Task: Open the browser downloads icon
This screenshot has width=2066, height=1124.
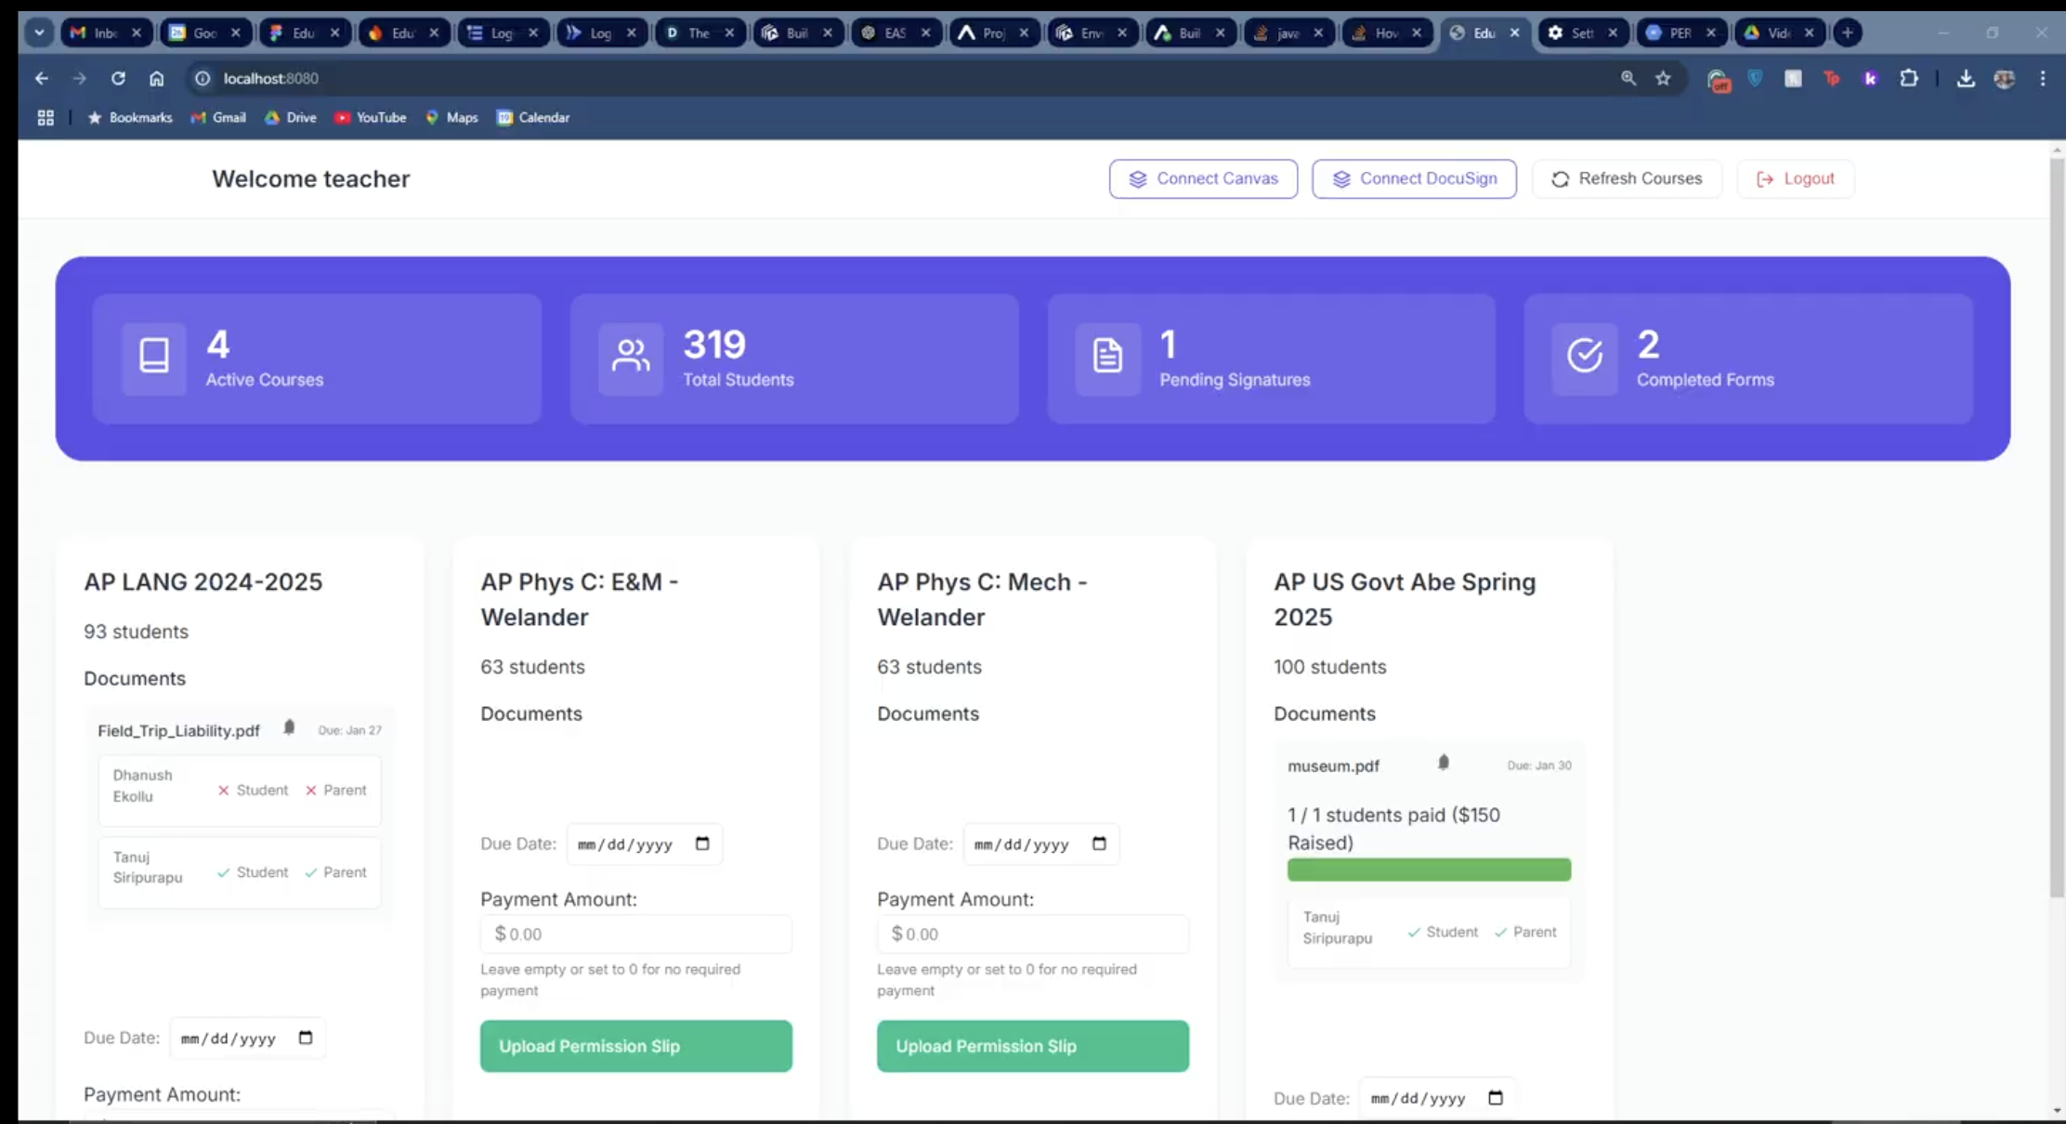Action: pyautogui.click(x=1966, y=79)
